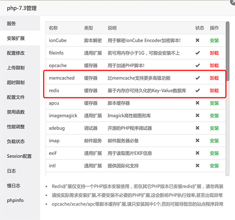Click description 用于加速PHP脚本!
Image resolution: width=235 pixels, height=220 pixels.
[x=126, y=66]
